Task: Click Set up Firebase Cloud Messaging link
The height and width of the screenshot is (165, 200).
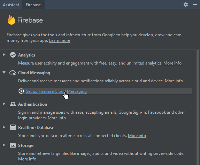Action: point(56,91)
